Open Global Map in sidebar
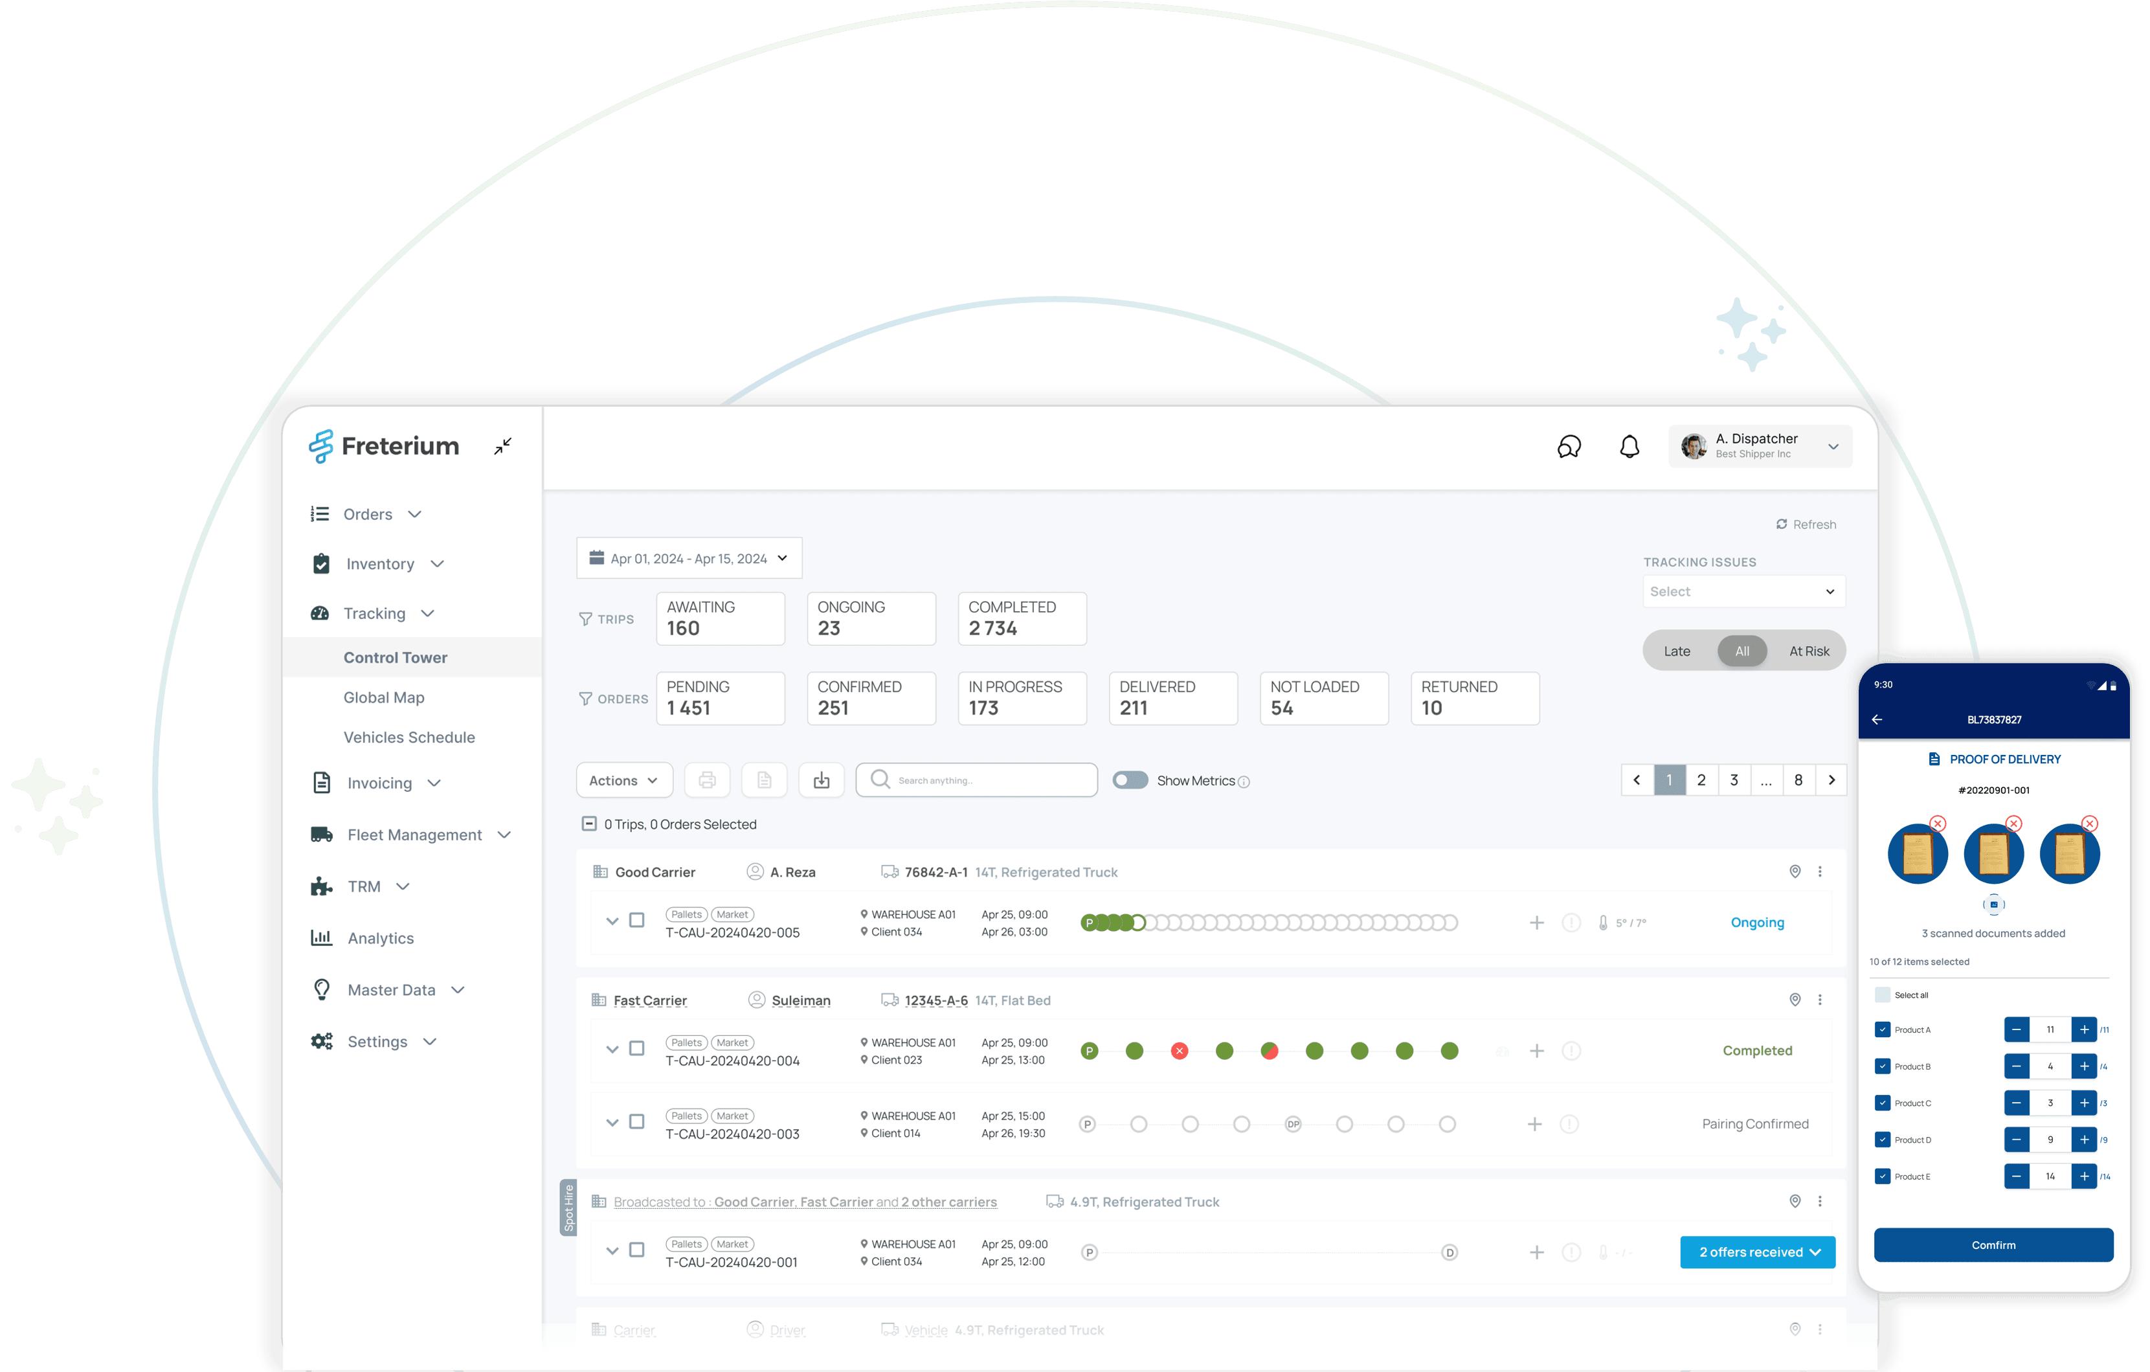Image resolution: width=2150 pixels, height=1372 pixels. (384, 697)
